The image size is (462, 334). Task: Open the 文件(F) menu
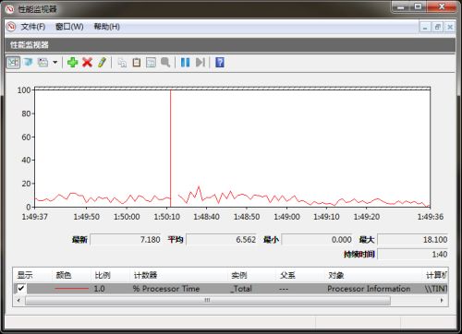(33, 27)
